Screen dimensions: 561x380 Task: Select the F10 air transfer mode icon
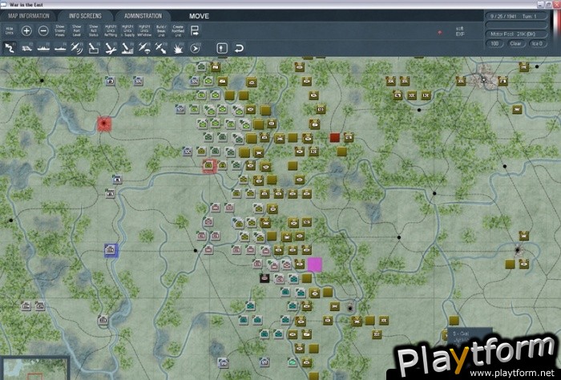click(161, 48)
